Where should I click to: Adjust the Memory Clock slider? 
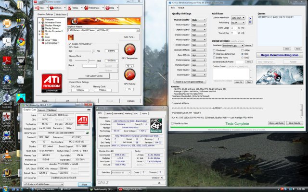click(89, 61)
